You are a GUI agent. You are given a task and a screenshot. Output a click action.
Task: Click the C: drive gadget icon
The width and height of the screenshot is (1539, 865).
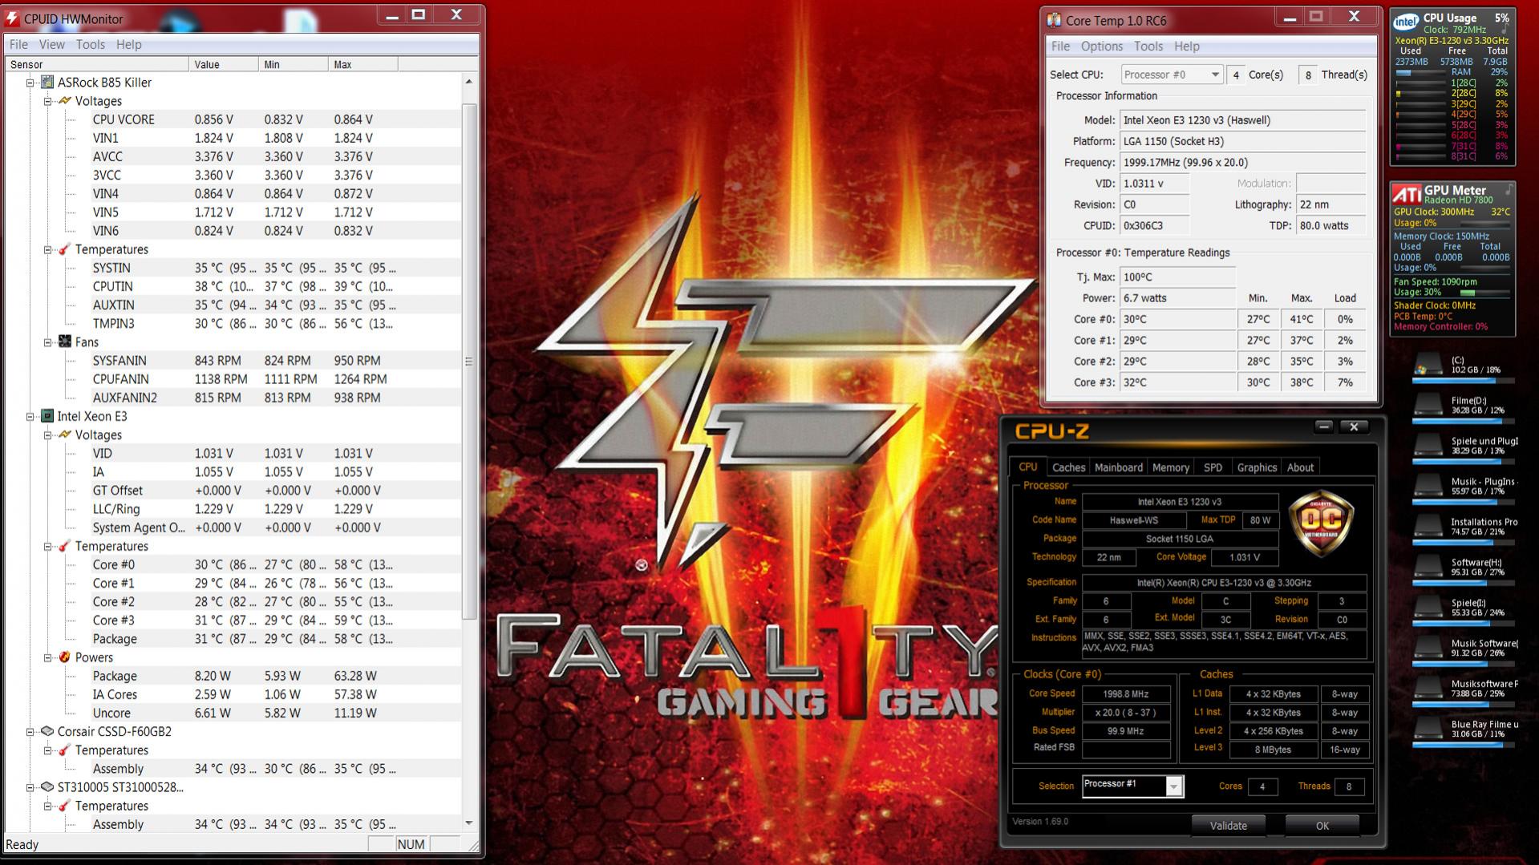[x=1428, y=365]
